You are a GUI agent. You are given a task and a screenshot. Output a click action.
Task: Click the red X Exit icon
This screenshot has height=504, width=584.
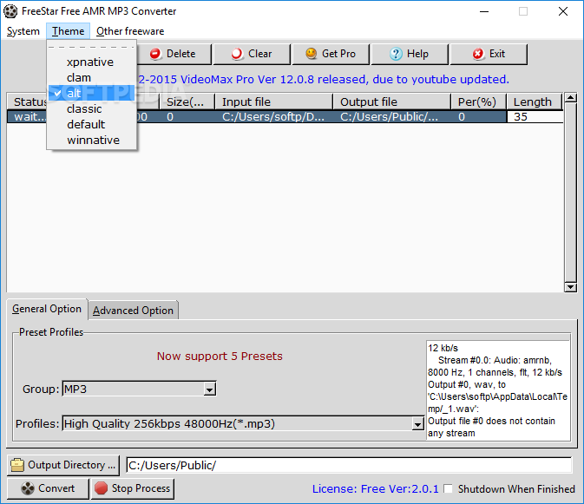pyautogui.click(x=478, y=54)
